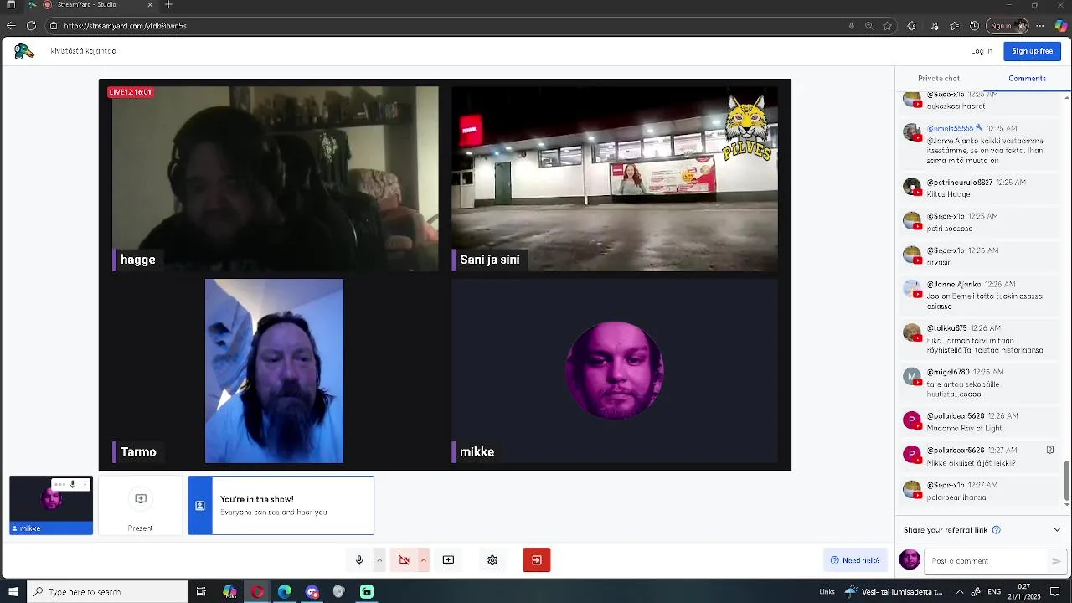Bookmark page with star icon
Viewport: 1072px width, 603px height.
point(887,26)
